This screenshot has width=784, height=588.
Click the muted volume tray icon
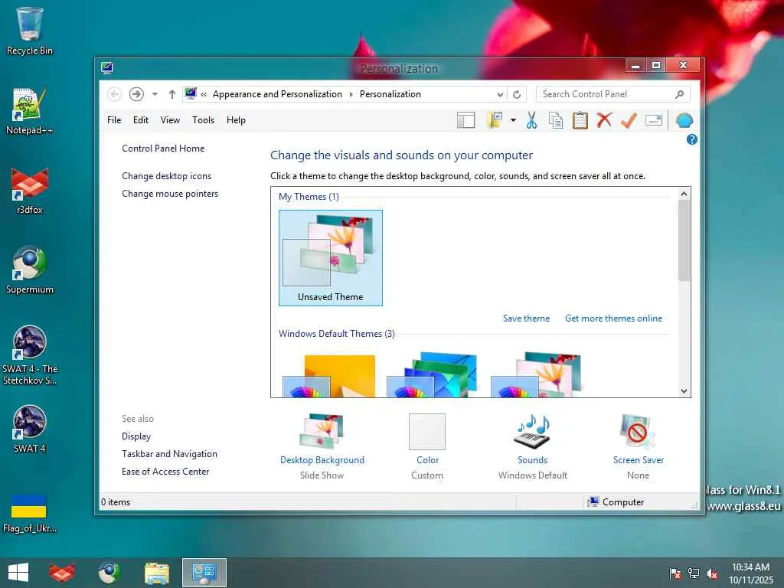pos(712,573)
